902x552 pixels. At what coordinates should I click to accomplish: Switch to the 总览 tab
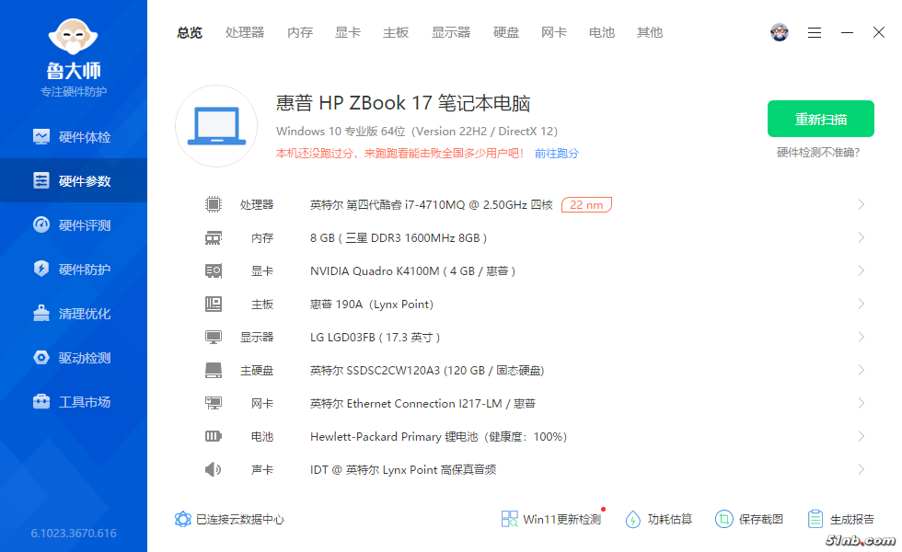(x=190, y=33)
